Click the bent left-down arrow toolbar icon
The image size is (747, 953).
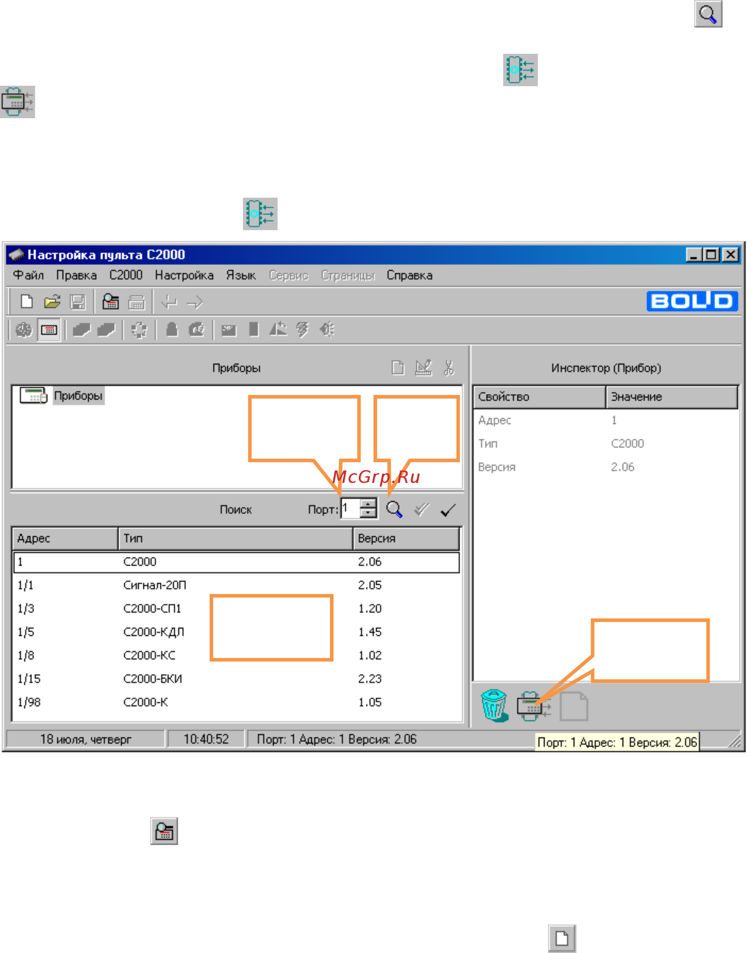(x=169, y=302)
